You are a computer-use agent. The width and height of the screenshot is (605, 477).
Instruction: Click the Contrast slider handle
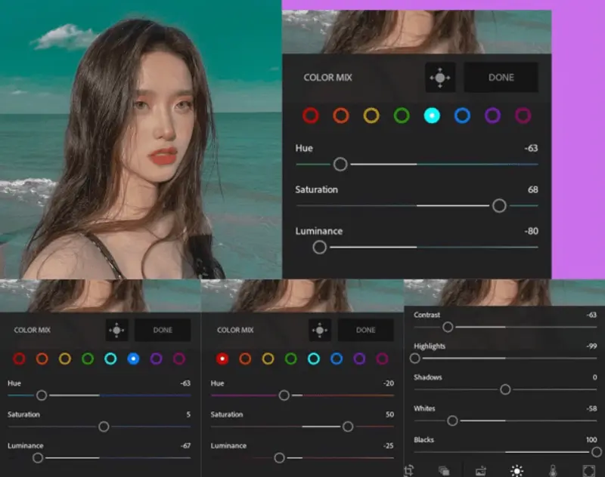pyautogui.click(x=448, y=328)
